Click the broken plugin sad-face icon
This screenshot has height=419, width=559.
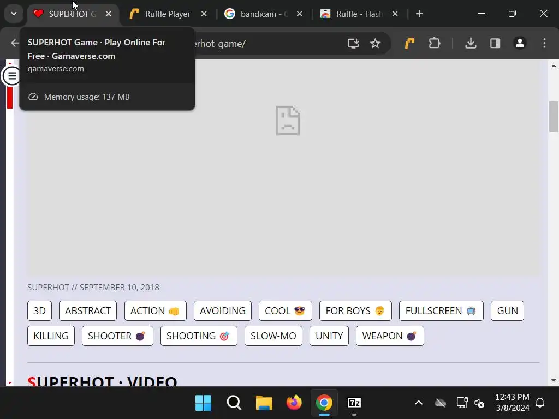coord(288,121)
